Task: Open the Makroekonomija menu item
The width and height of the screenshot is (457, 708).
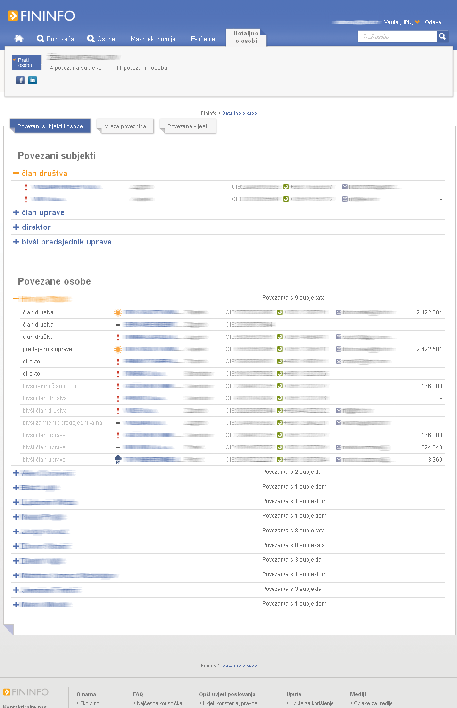Action: pos(153,39)
